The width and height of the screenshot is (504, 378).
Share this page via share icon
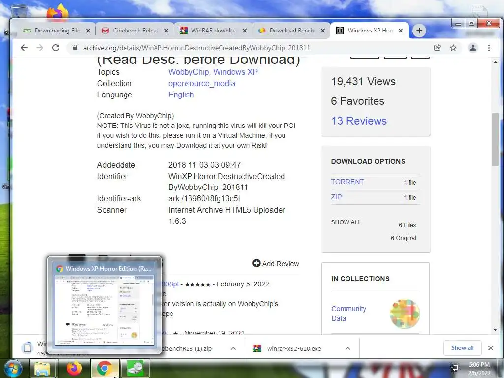click(x=437, y=48)
